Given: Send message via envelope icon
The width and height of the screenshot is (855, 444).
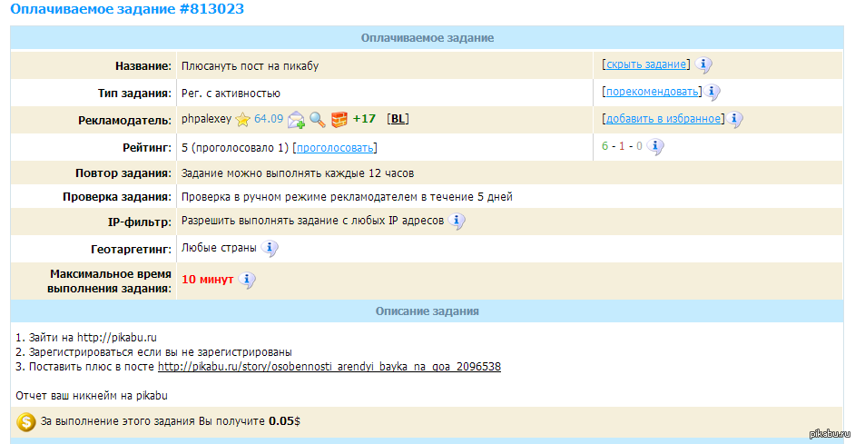Looking at the screenshot, I should [x=296, y=119].
